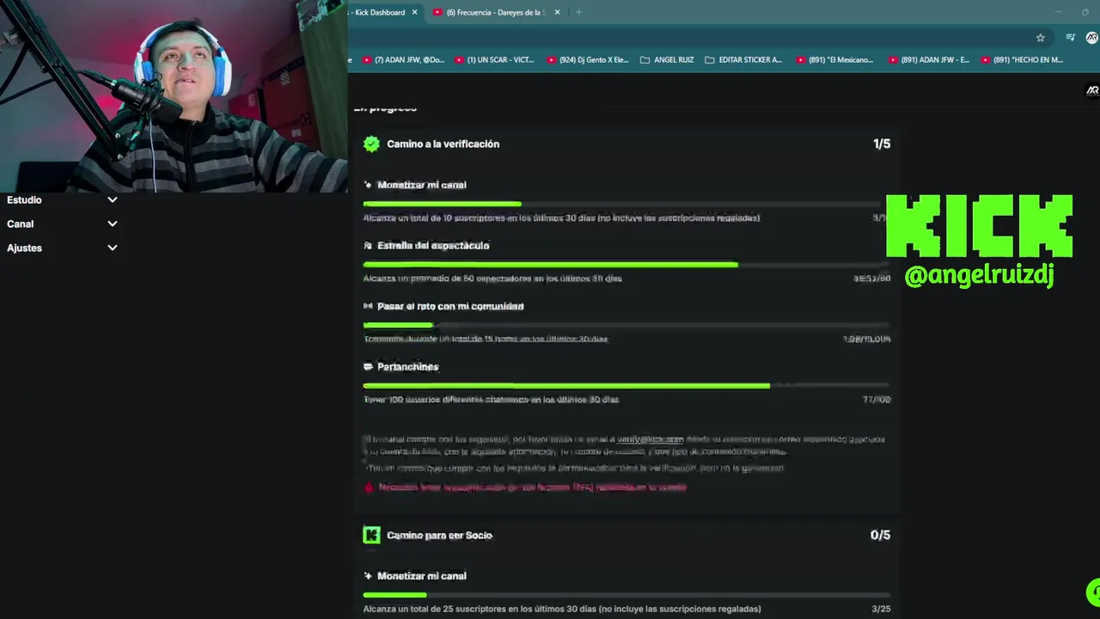Open the Canal menu label
This screenshot has height=619, width=1100.
point(21,224)
